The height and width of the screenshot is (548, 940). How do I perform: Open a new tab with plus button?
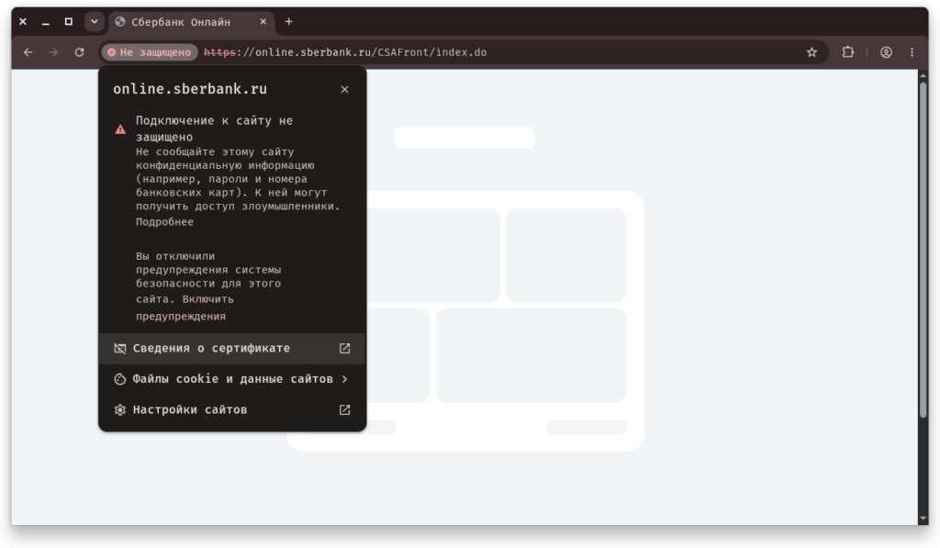289,22
